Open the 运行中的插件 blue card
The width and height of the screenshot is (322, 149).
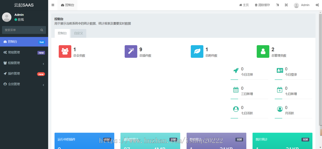click(84, 141)
